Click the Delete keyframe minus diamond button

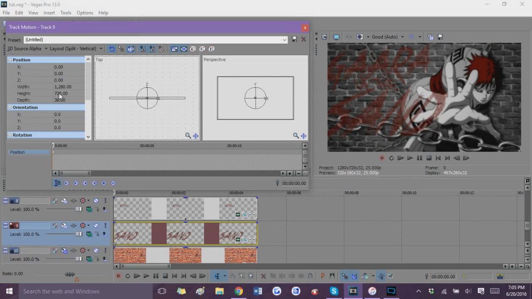pyautogui.click(x=113, y=183)
